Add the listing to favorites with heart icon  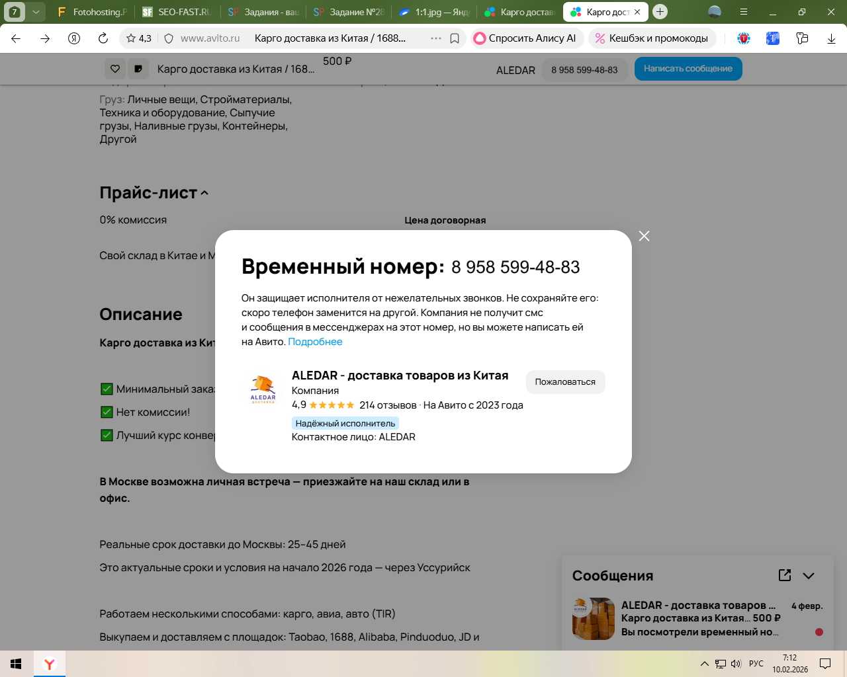(115, 69)
